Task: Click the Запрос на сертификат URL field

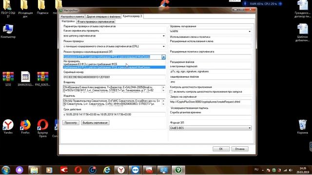Action: 210,102
